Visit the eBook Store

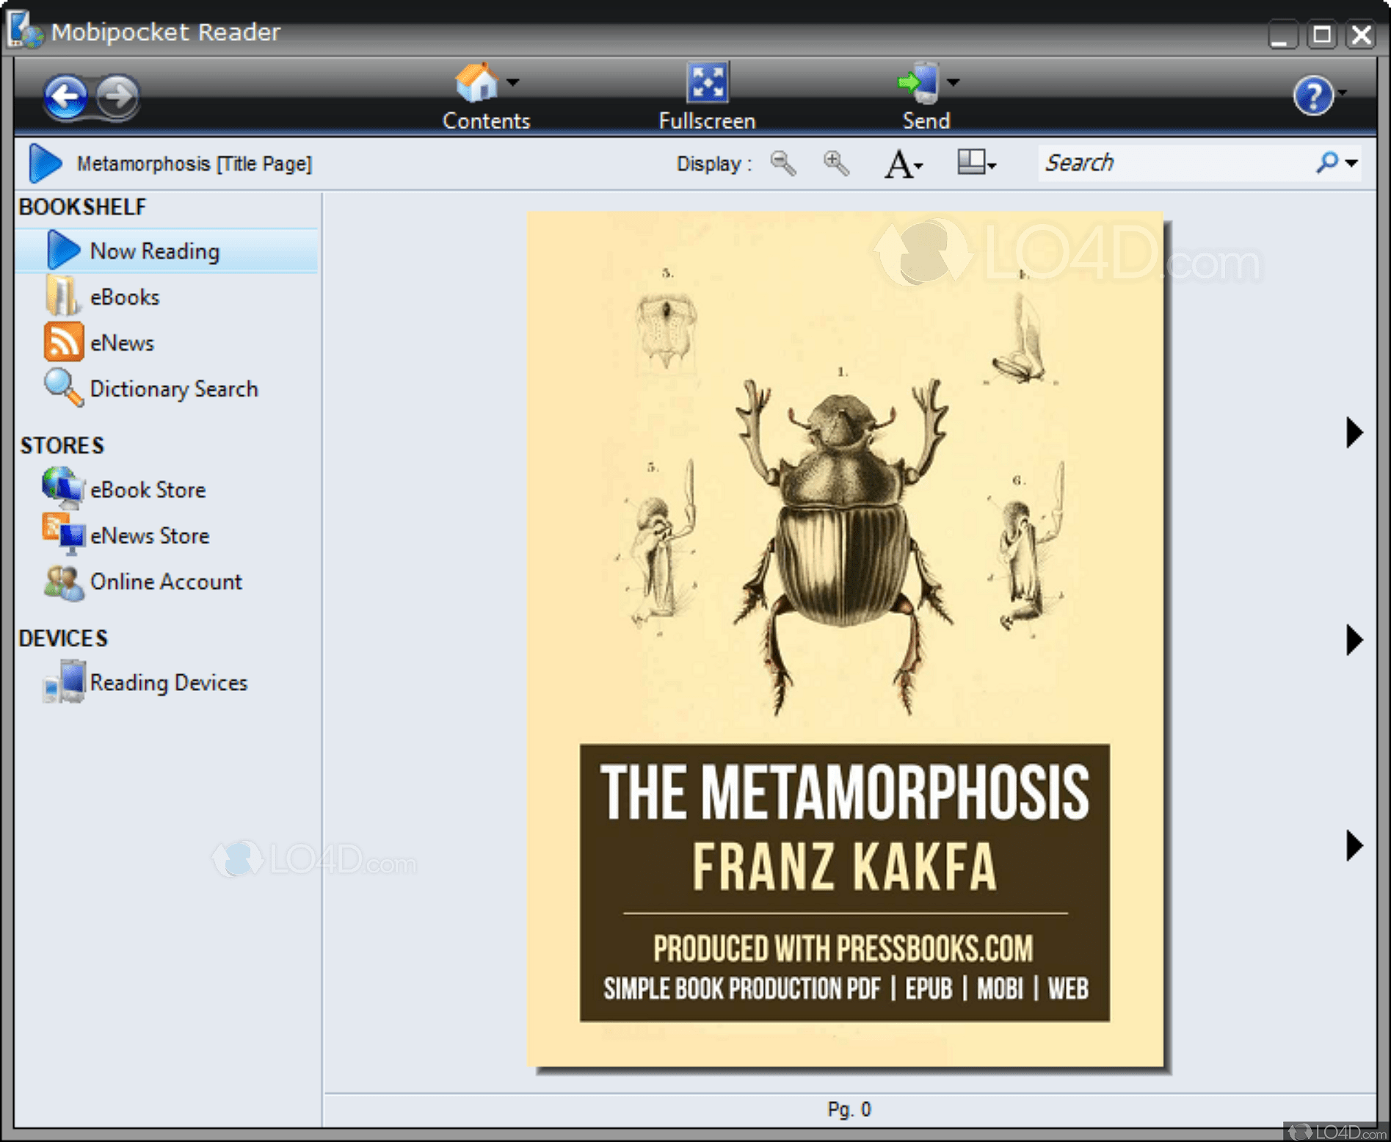pyautogui.click(x=148, y=490)
